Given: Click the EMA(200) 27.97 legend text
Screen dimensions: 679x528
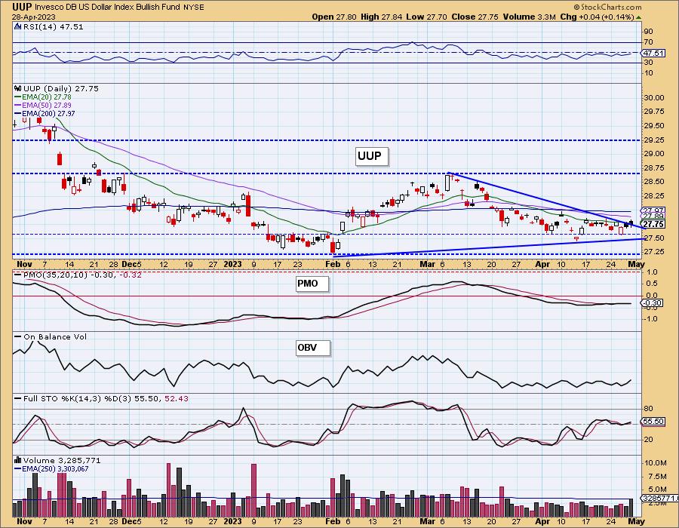Looking at the screenshot, I should [48, 114].
